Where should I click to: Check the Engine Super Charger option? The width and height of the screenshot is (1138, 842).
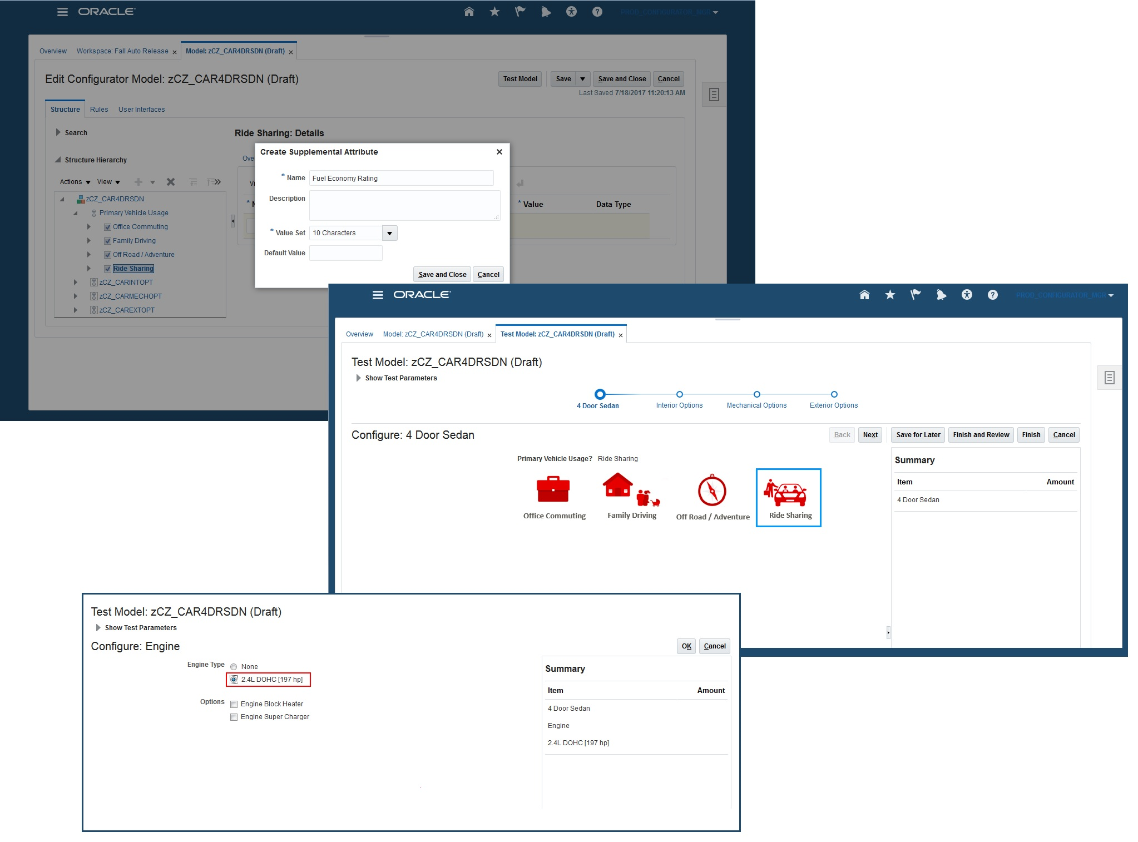234,717
